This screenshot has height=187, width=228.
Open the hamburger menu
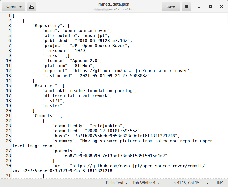[187, 6]
